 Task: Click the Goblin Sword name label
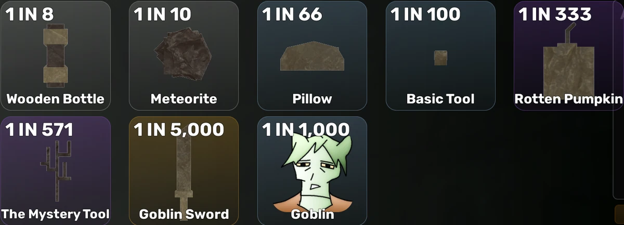[x=184, y=214]
